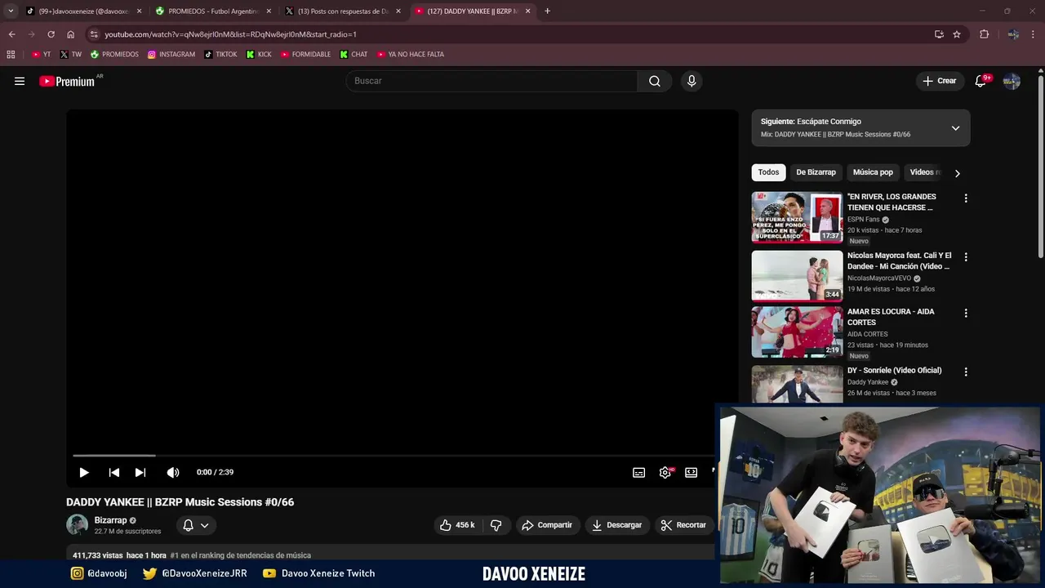1045x588 pixels.
Task: Open subscription notification bell dropdown for Bizarrap
Action: pyautogui.click(x=196, y=525)
